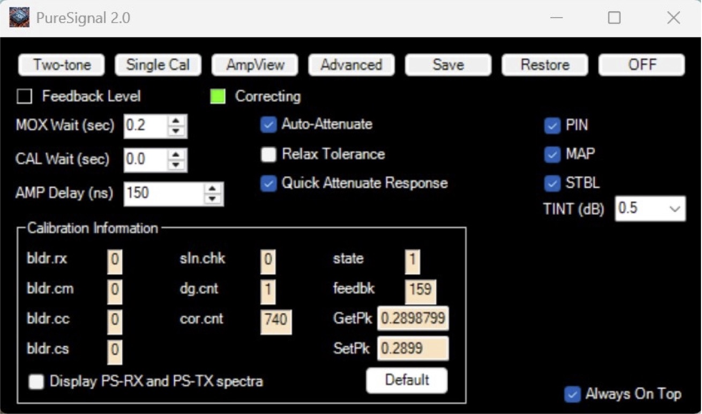This screenshot has height=414, width=702.
Task: Click the Calibration Information group label
Action: point(93,228)
